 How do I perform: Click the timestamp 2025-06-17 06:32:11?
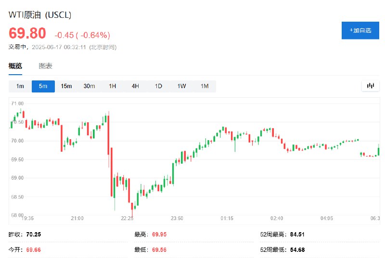pyautogui.click(x=59, y=47)
